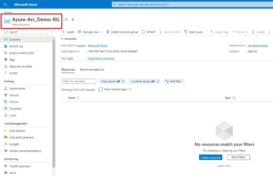Click the subscription move link

tap(81, 46)
